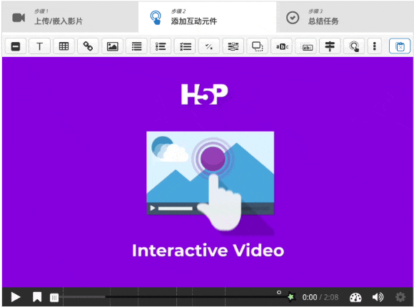
Task: Switch to step 2 添加互动元件 tab
Action: coord(207,17)
